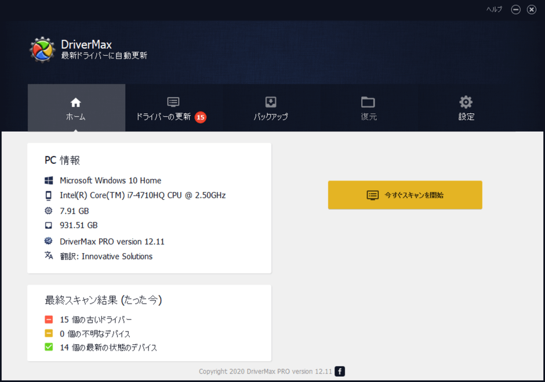Select the 復元 restore tab

click(368, 109)
